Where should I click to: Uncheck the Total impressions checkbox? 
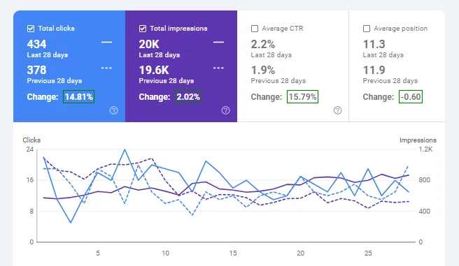click(143, 29)
